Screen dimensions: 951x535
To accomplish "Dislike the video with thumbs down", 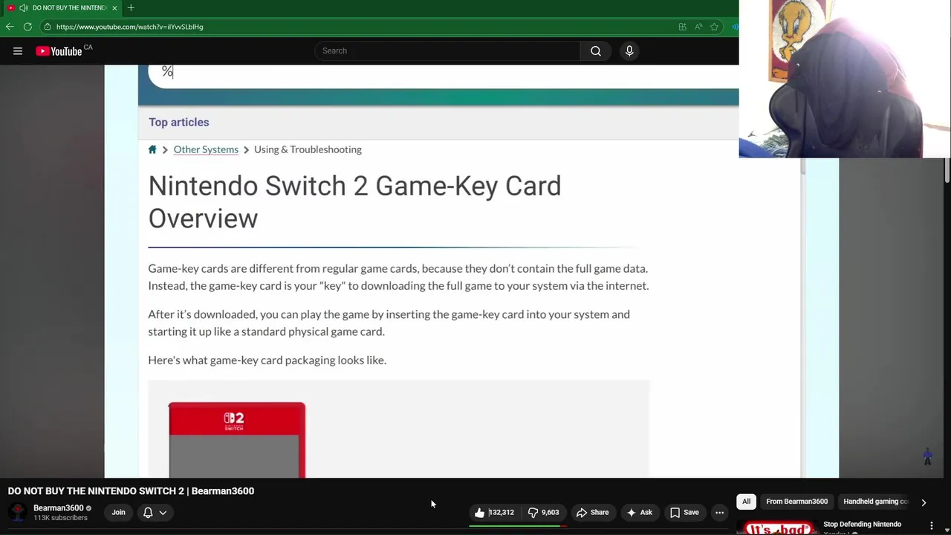I will [x=543, y=513].
